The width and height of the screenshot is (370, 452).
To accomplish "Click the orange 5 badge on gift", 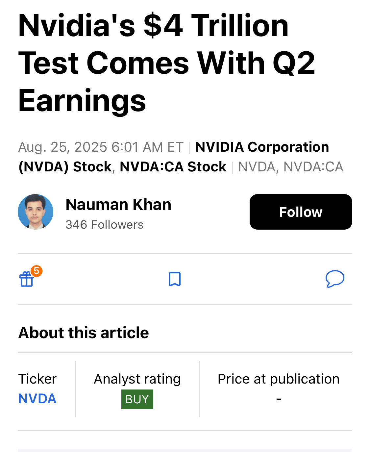I will tap(37, 271).
